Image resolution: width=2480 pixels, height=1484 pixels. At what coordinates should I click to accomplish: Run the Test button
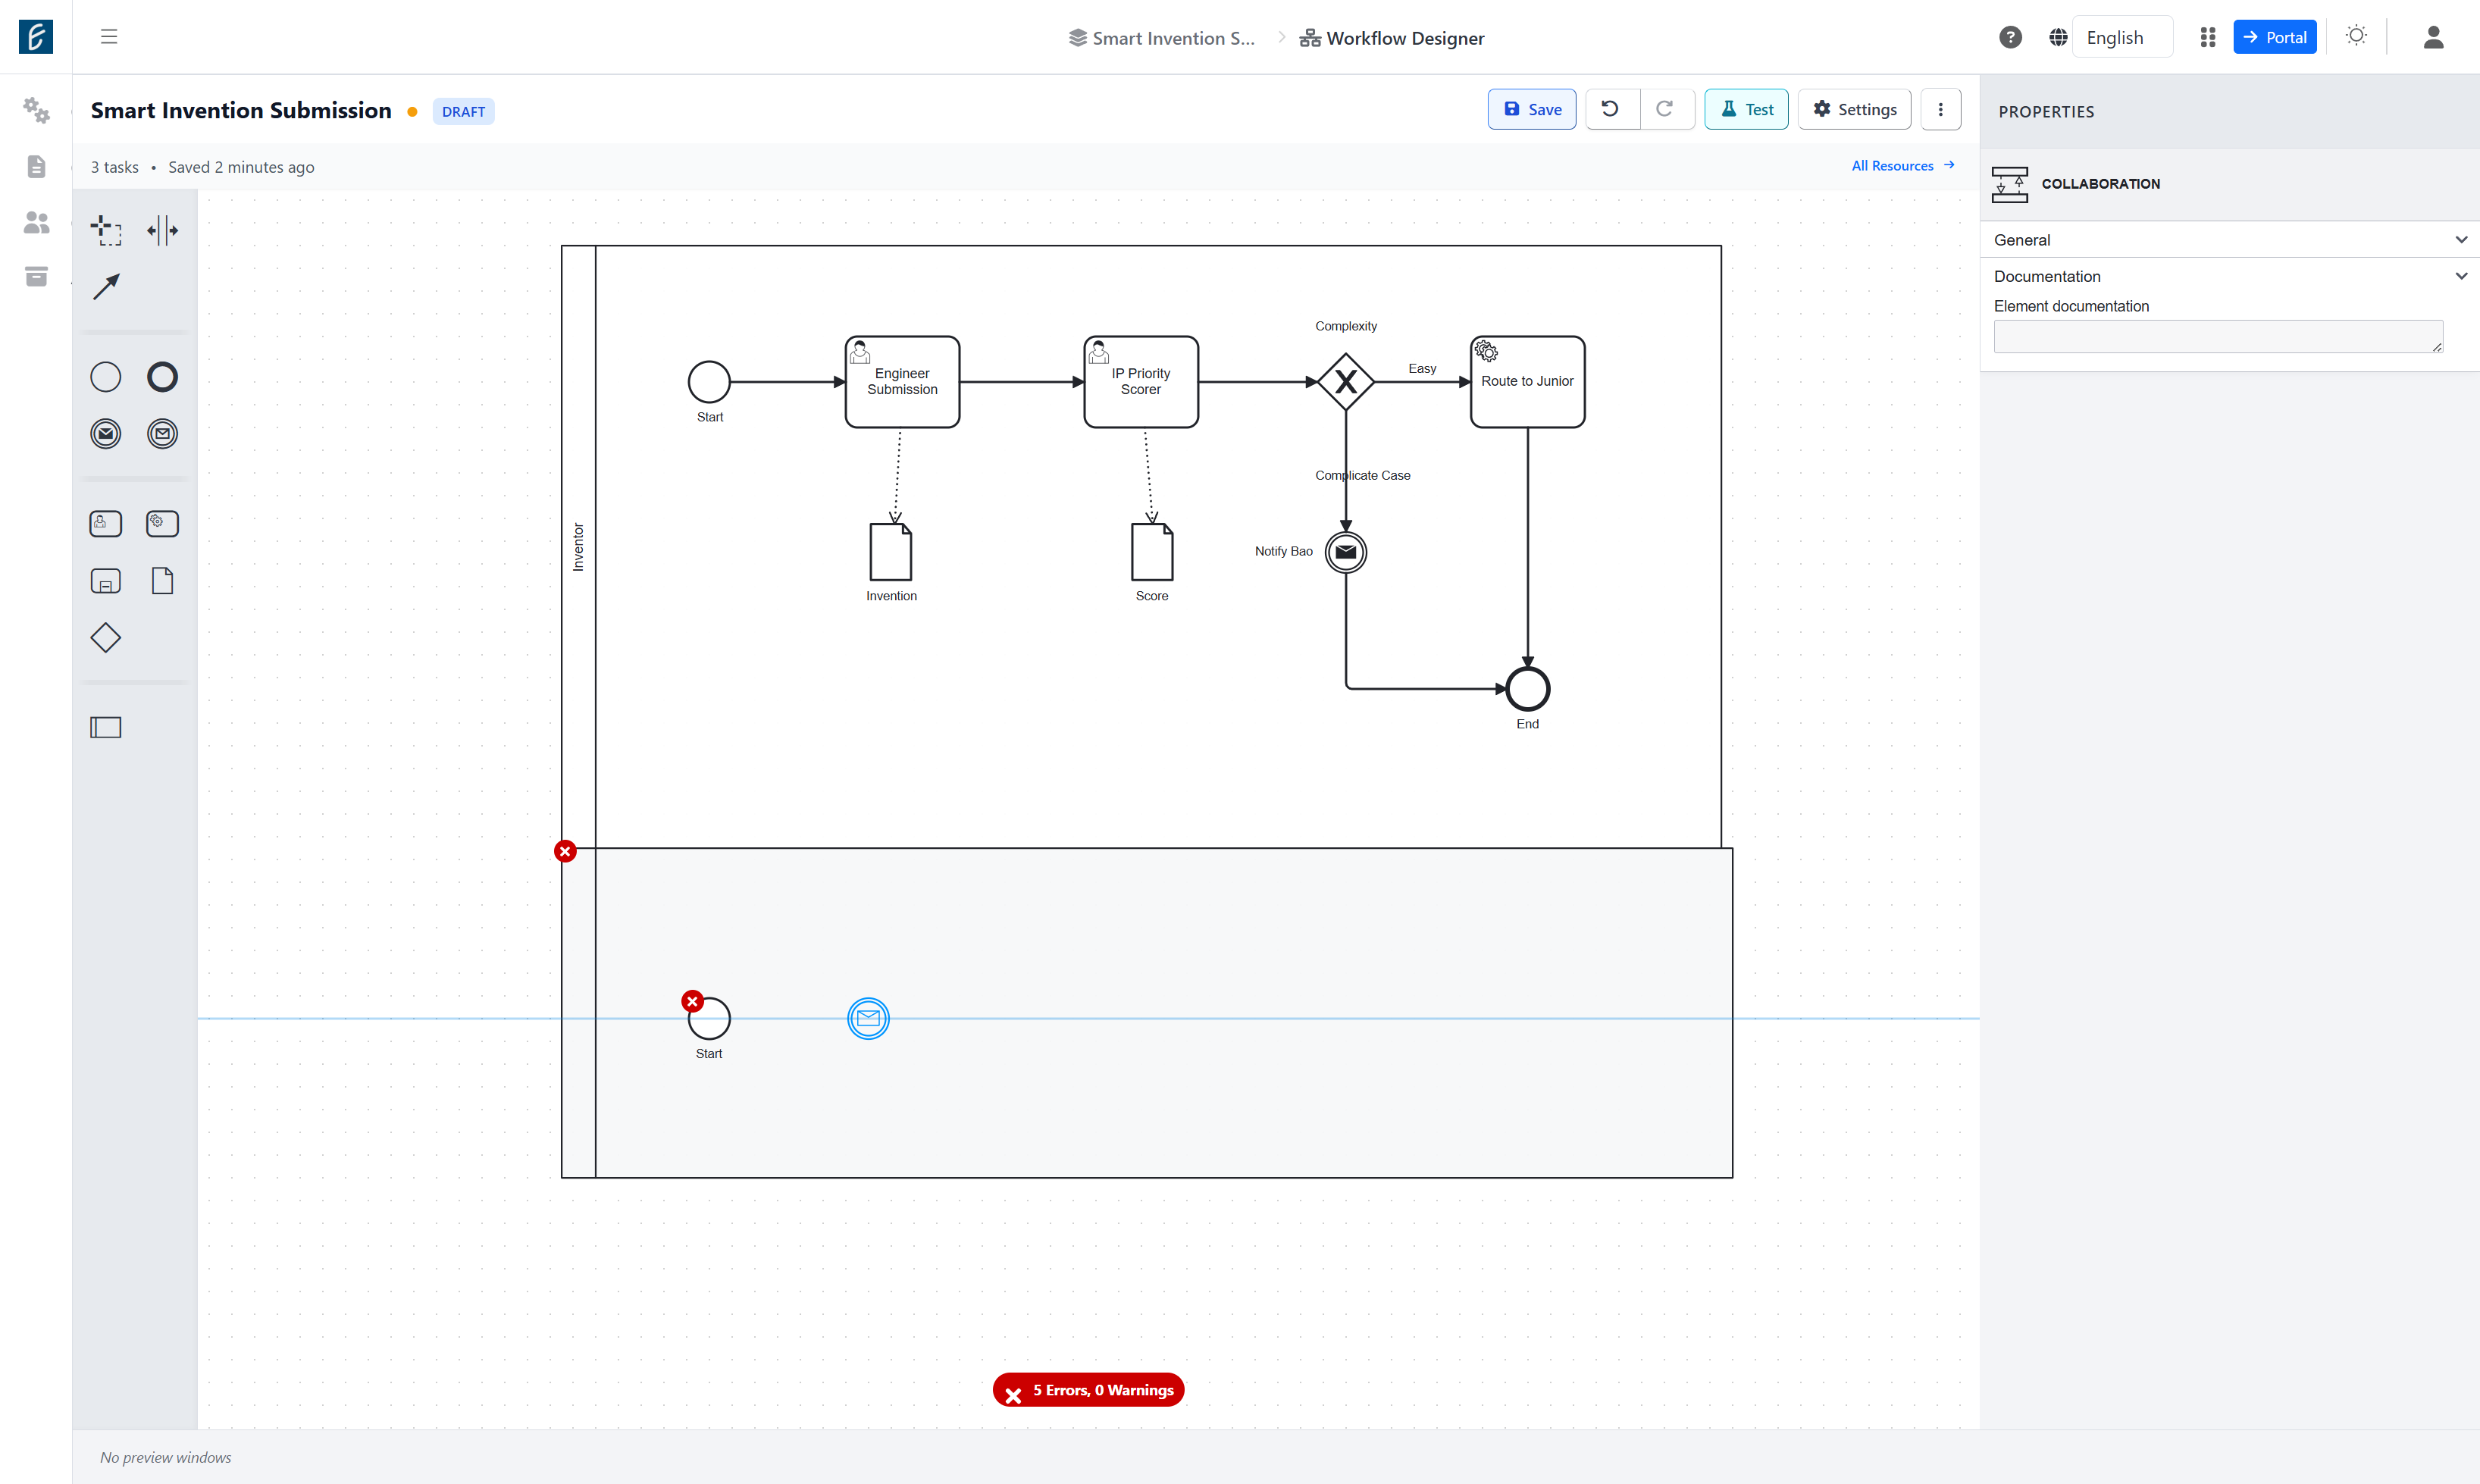[x=1746, y=109]
